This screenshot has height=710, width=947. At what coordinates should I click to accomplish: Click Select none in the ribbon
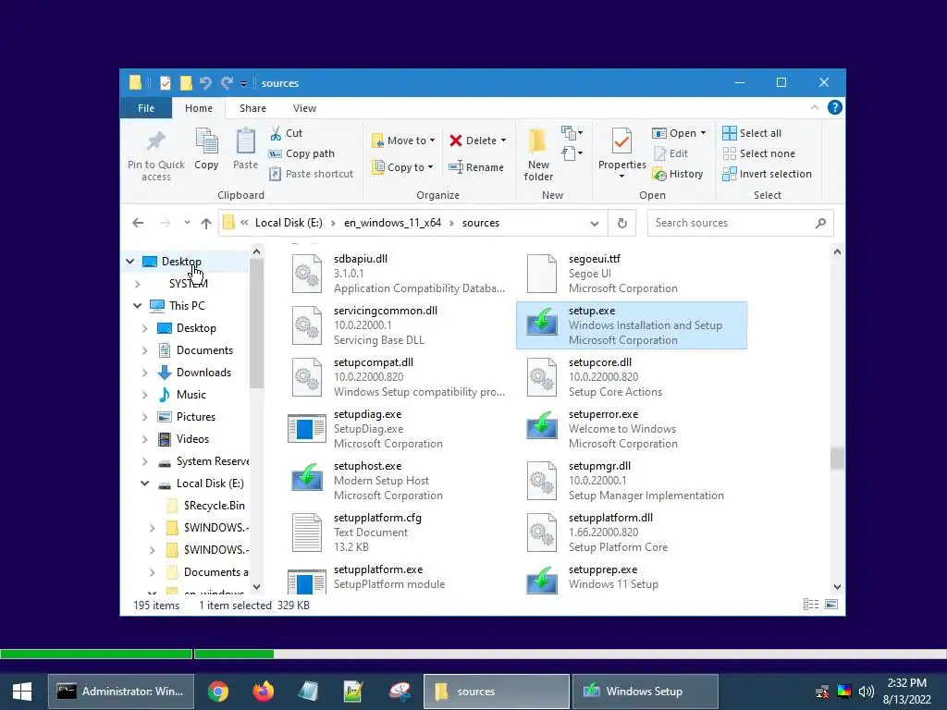coord(759,153)
